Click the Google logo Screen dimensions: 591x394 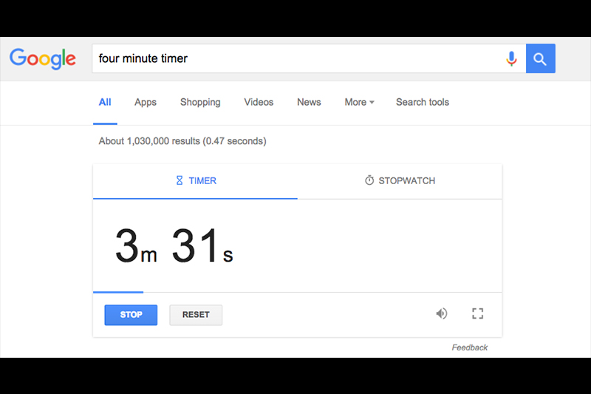(x=43, y=59)
